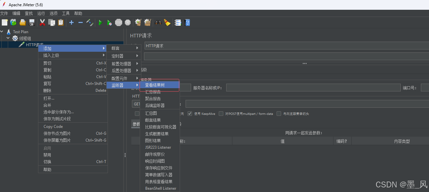
Task: Click Start no pauses icon
Action: tap(110, 22)
